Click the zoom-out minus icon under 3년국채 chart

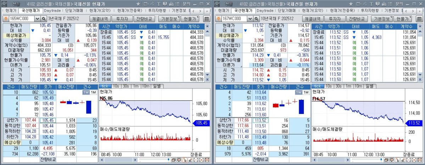click(x=196, y=160)
